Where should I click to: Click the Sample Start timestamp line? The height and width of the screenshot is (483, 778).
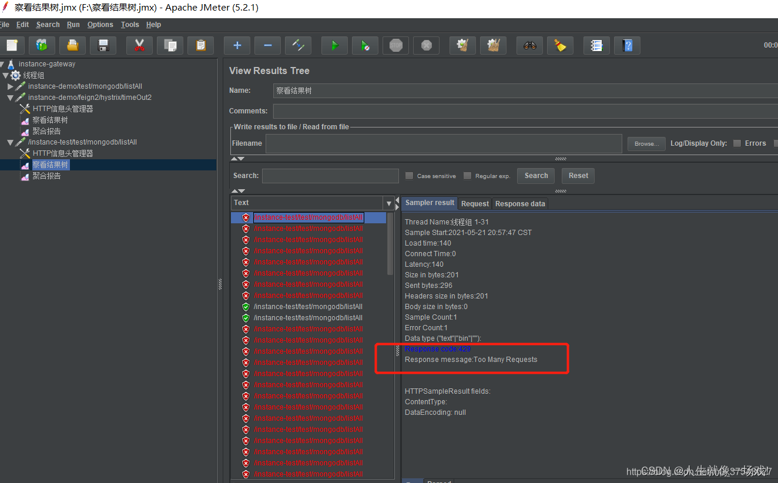(x=468, y=233)
